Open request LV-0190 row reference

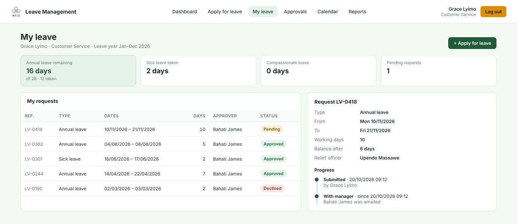pyautogui.click(x=34, y=189)
